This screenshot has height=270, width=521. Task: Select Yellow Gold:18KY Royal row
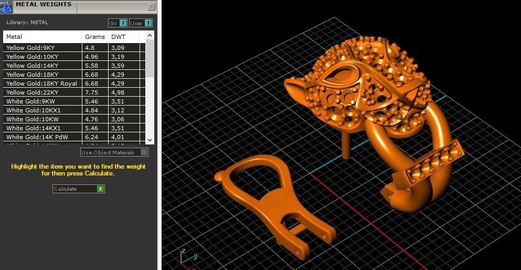click(x=75, y=84)
